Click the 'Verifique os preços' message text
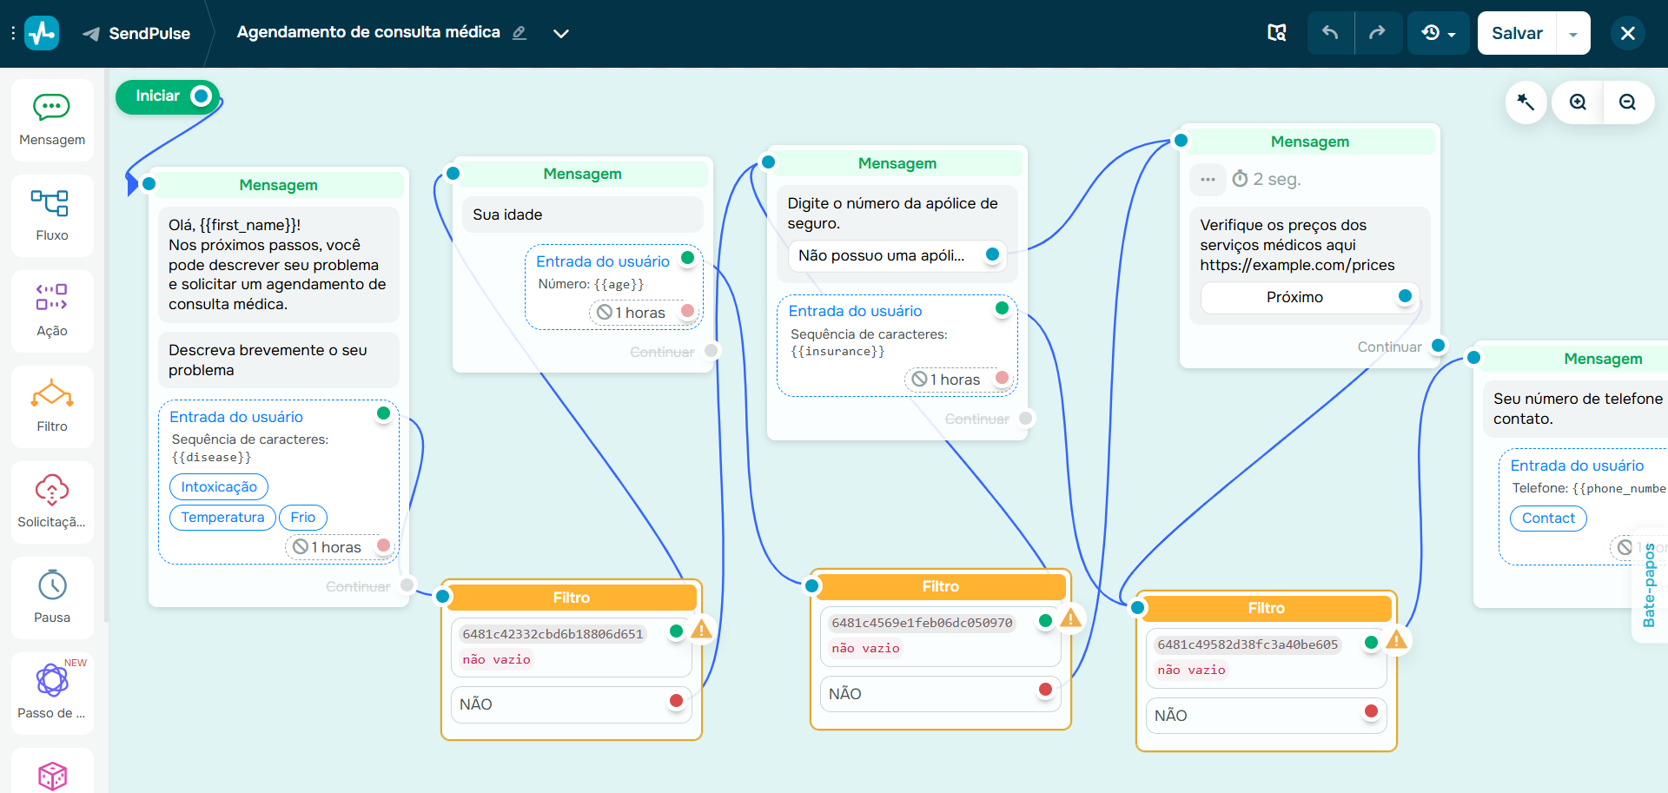 tap(1297, 245)
